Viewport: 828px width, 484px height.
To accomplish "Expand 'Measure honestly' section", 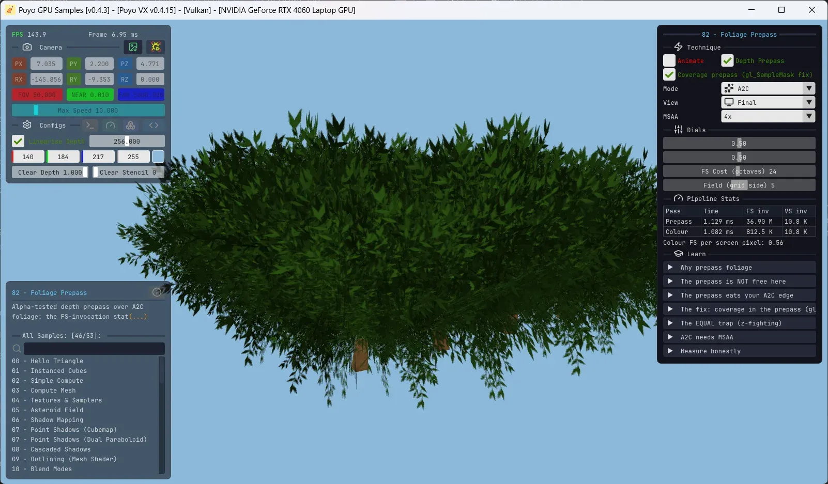I will [740, 351].
